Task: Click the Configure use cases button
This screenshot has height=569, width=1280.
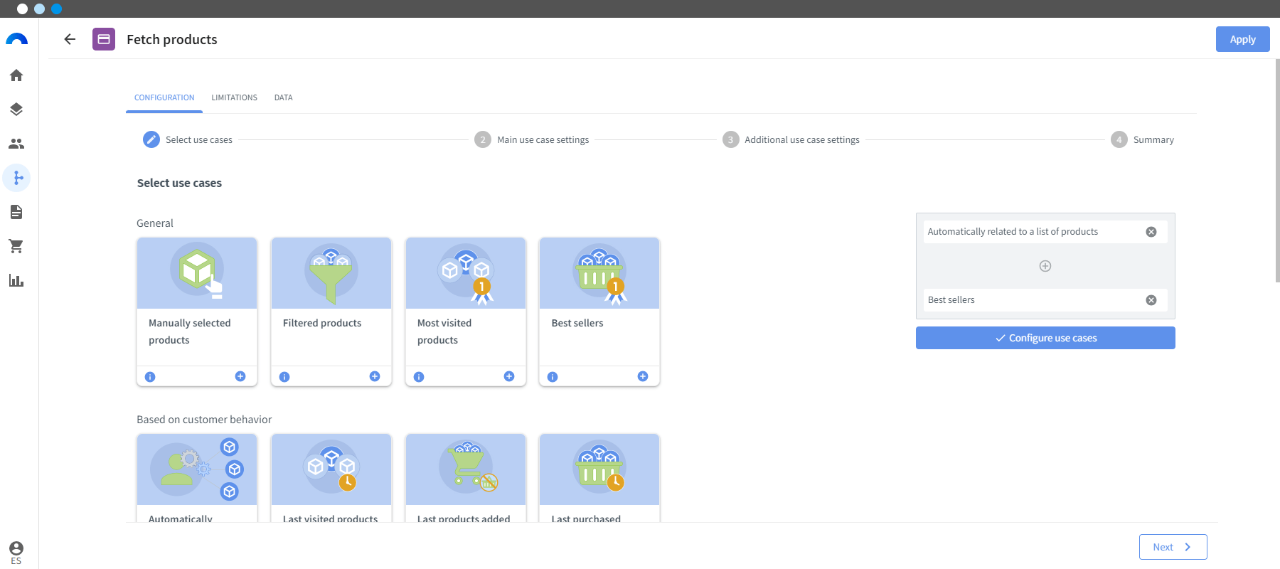Action: click(1045, 338)
